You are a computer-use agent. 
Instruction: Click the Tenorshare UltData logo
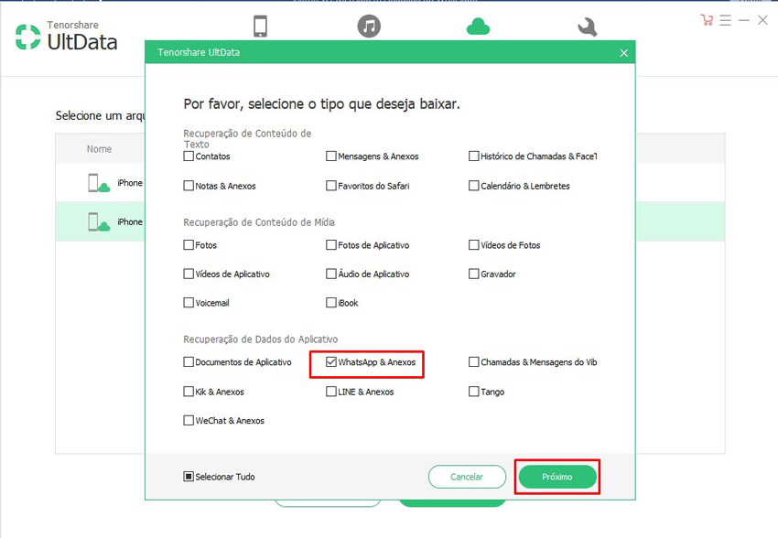tap(67, 37)
